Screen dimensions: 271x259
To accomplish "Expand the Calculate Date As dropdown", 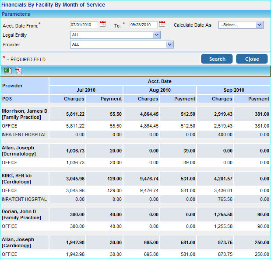I will [x=259, y=25].
